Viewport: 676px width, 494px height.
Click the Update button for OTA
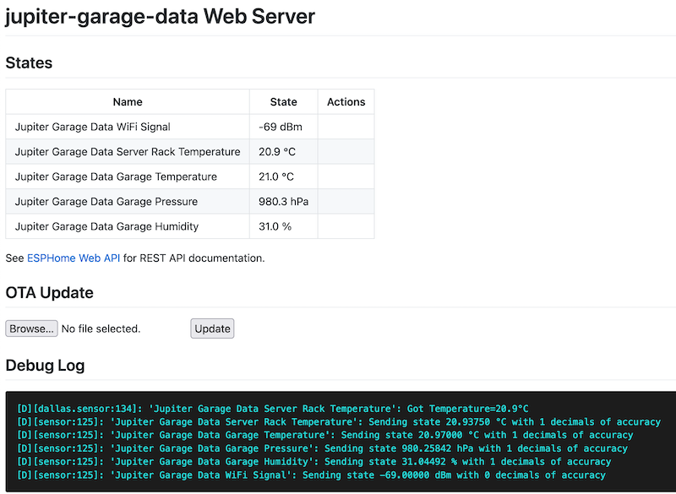[212, 328]
